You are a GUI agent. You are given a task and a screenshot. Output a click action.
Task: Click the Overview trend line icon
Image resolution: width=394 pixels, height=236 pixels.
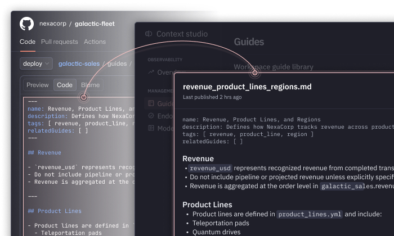click(x=151, y=72)
